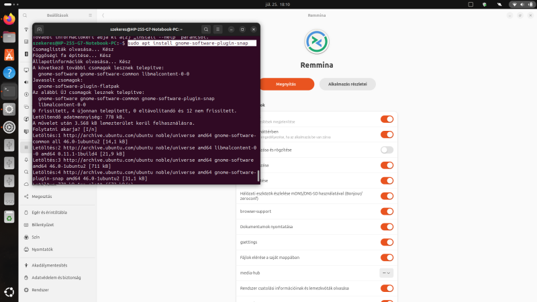The image size is (537, 302).
Task: Select the Bluetooth icon in Settings sidebar
Action: click(26, 54)
